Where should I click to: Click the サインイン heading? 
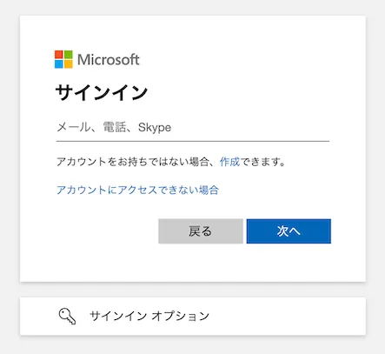[102, 93]
